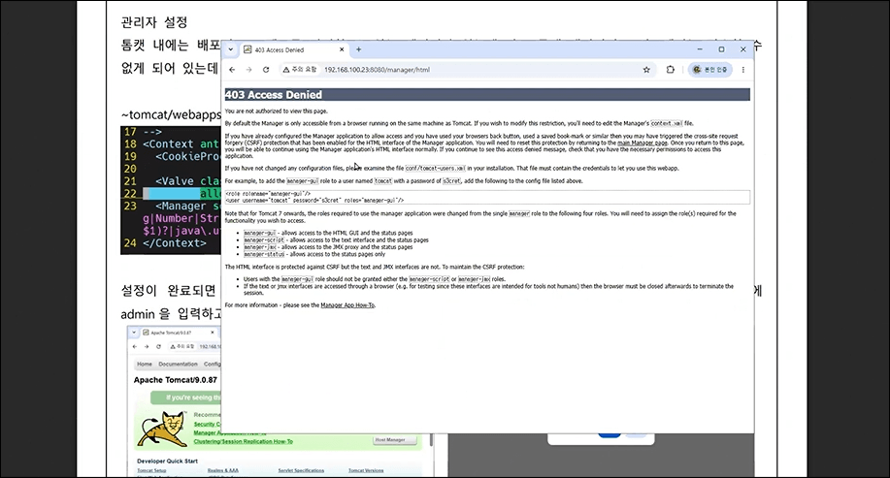Screen dimensions: 890x478
Task: Click the Apache Tomcat/9.0.87 heading
Action: [176, 380]
